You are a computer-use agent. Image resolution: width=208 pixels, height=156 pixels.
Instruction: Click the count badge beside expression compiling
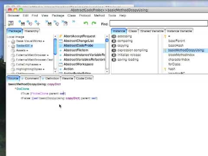click(114, 50)
